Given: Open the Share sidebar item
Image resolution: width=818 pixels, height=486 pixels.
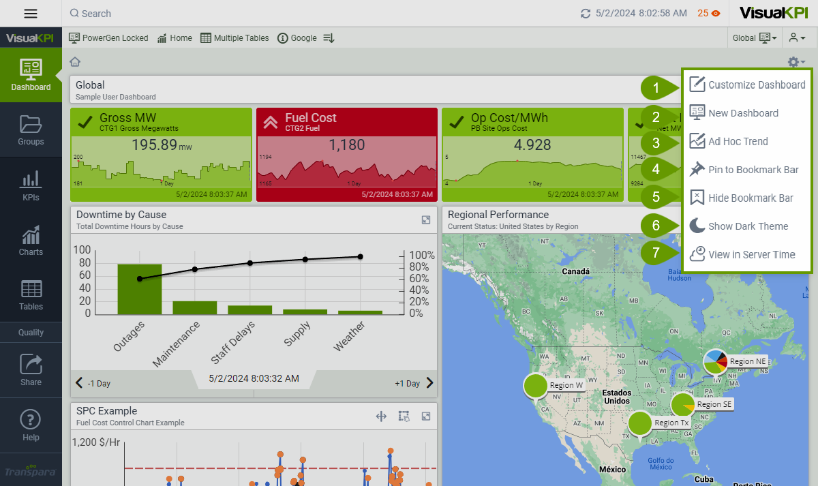Looking at the screenshot, I should click(31, 369).
